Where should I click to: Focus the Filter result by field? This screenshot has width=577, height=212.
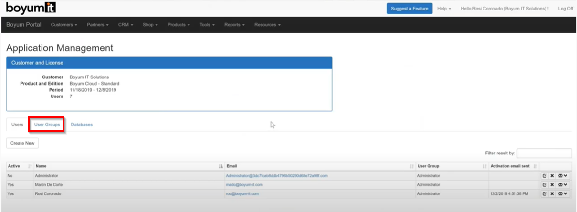tap(544, 153)
